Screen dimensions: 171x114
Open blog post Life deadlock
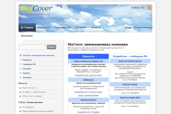[28, 107]
